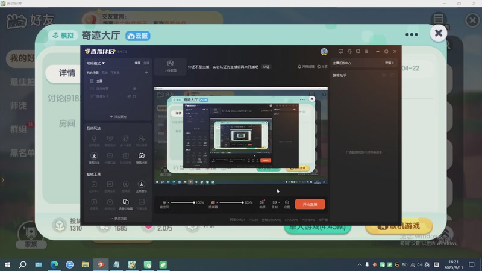Click the 云服 cloud server badge
Image resolution: width=482 pixels, height=271 pixels.
(x=138, y=36)
